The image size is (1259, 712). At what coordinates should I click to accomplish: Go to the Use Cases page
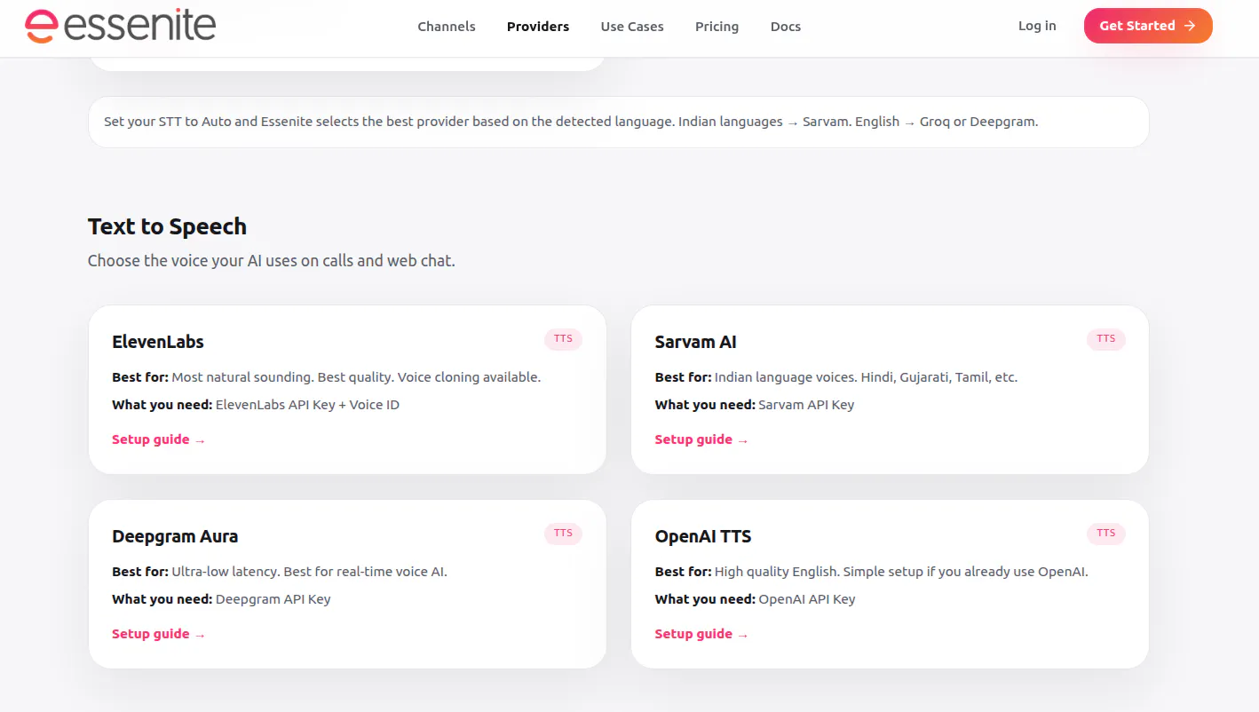632,27
